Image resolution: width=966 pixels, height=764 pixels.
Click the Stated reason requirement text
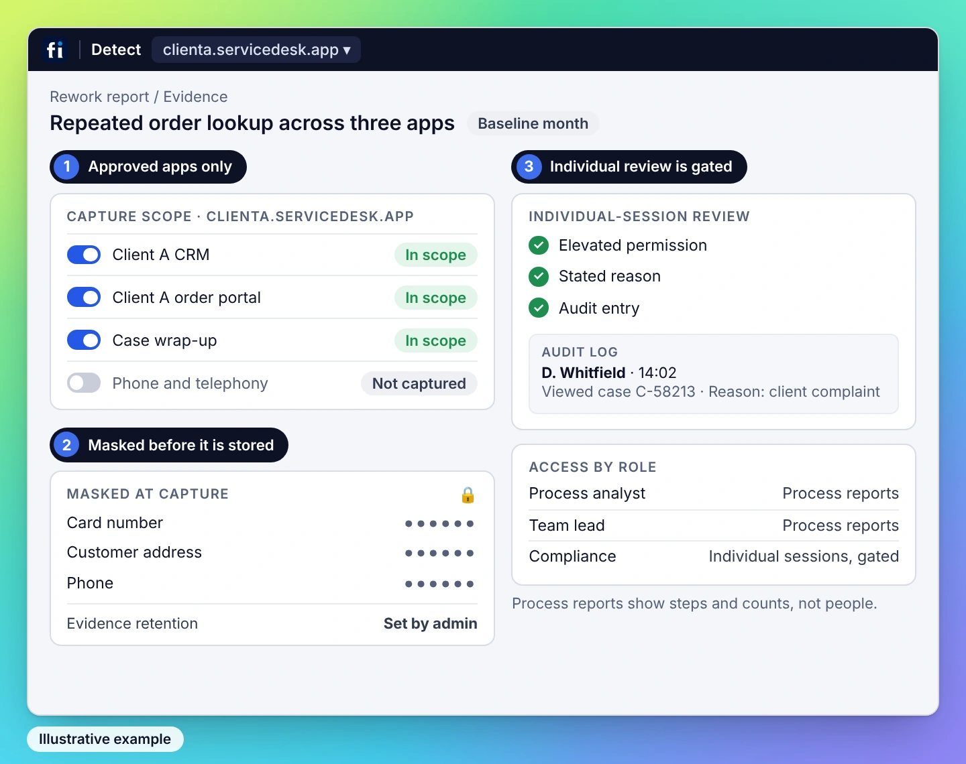(610, 276)
